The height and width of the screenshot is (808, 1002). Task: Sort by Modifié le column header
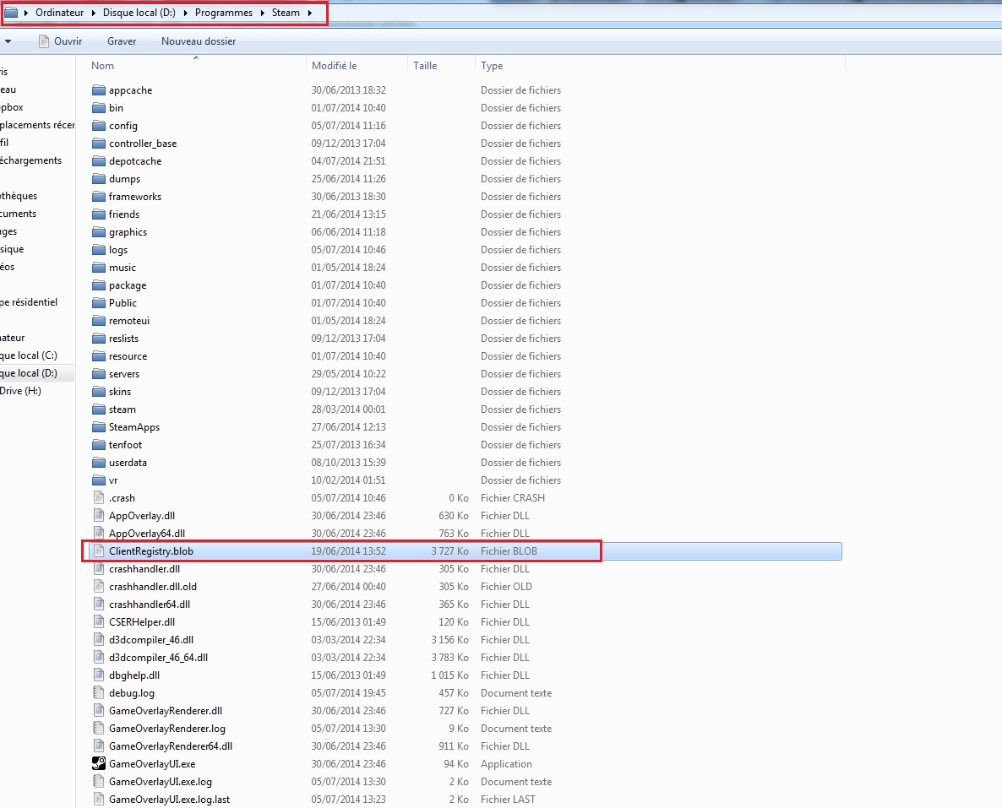tap(335, 66)
